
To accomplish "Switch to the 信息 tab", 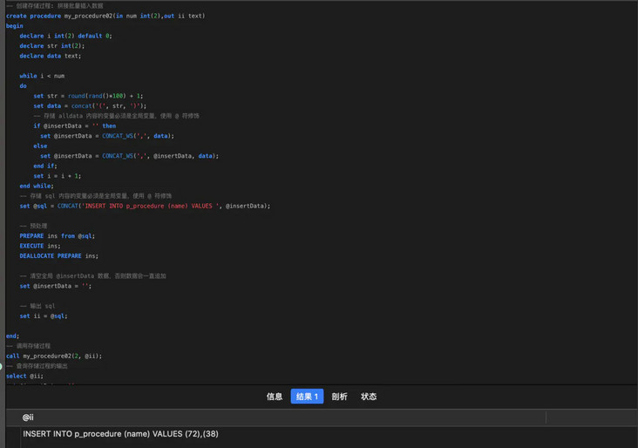I will click(x=275, y=397).
